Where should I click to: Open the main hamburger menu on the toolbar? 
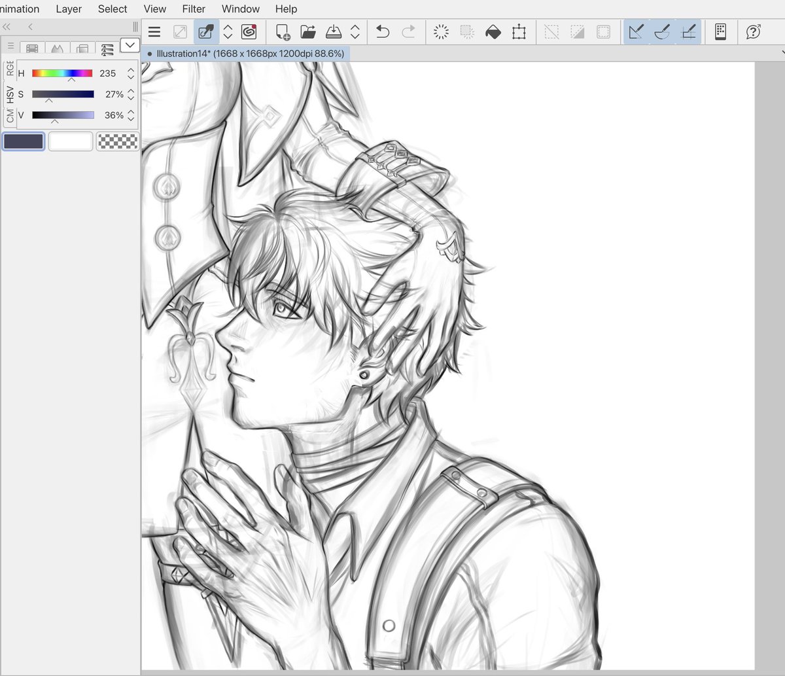point(154,31)
